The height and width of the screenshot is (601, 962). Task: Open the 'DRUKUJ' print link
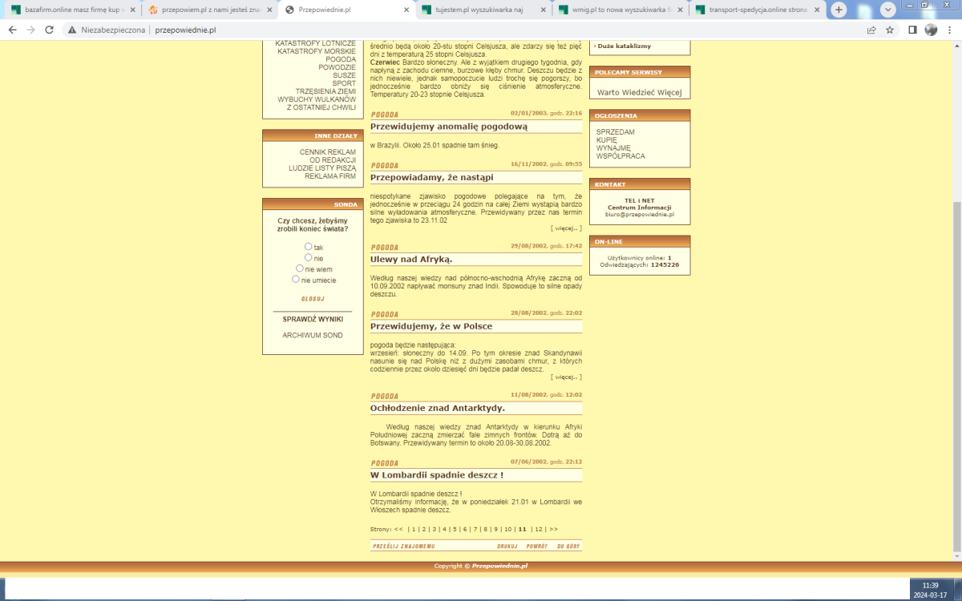coord(506,547)
